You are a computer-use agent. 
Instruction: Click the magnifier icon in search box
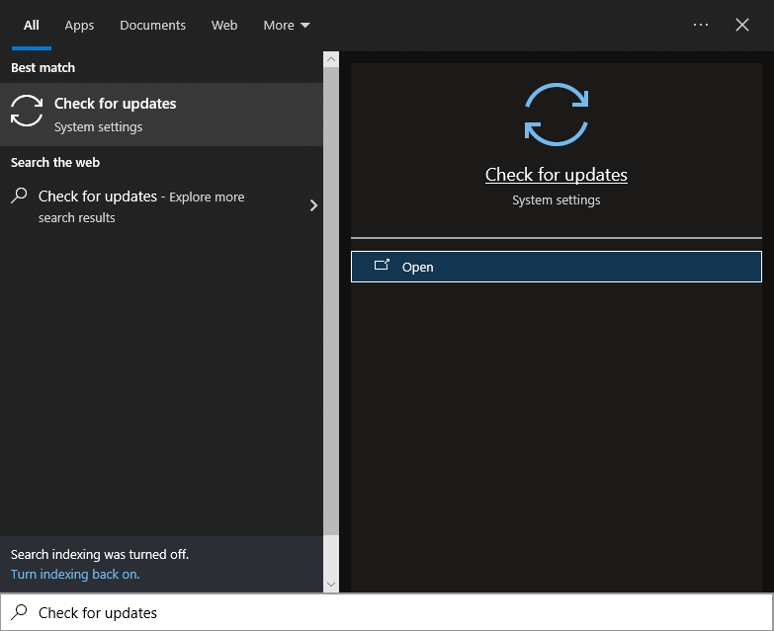pos(19,612)
